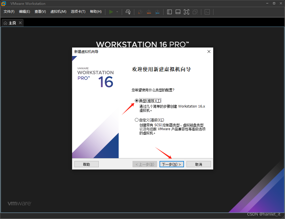
Task: Select the 自定义(高级)(C) radio button
Action: tap(137, 120)
